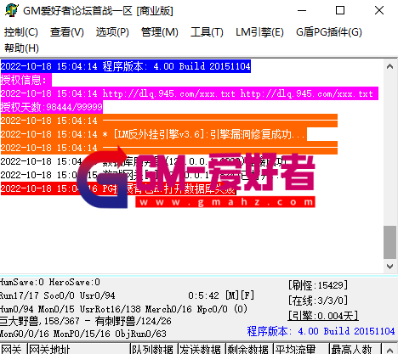Click the [刷怪:15429] status label
This screenshot has width=398, height=354.
[318, 285]
